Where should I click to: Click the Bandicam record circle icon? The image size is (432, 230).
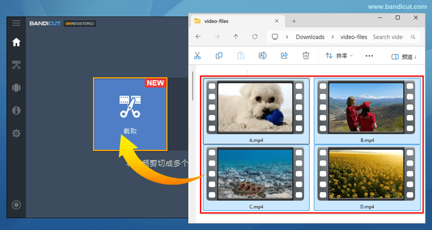click(16, 205)
